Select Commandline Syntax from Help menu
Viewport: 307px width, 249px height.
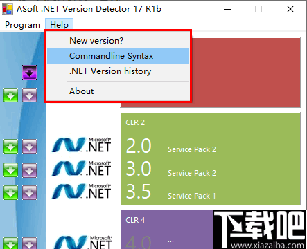(118, 56)
